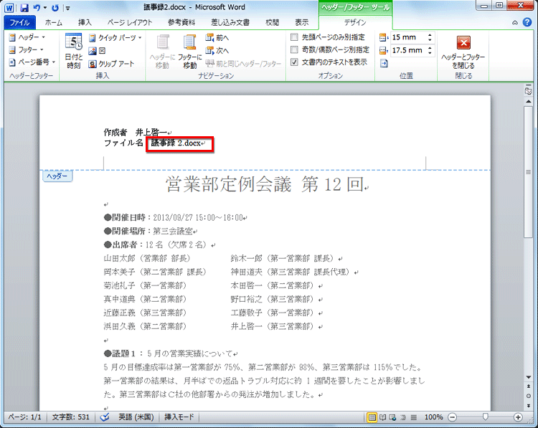Click the header text 作成者 井上啓一

pyautogui.click(x=137, y=132)
